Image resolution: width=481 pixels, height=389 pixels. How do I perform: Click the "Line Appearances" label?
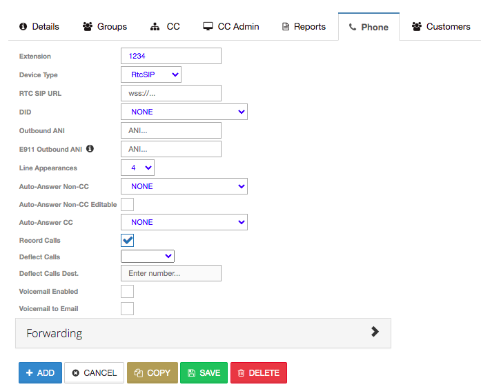pyautogui.click(x=48, y=168)
